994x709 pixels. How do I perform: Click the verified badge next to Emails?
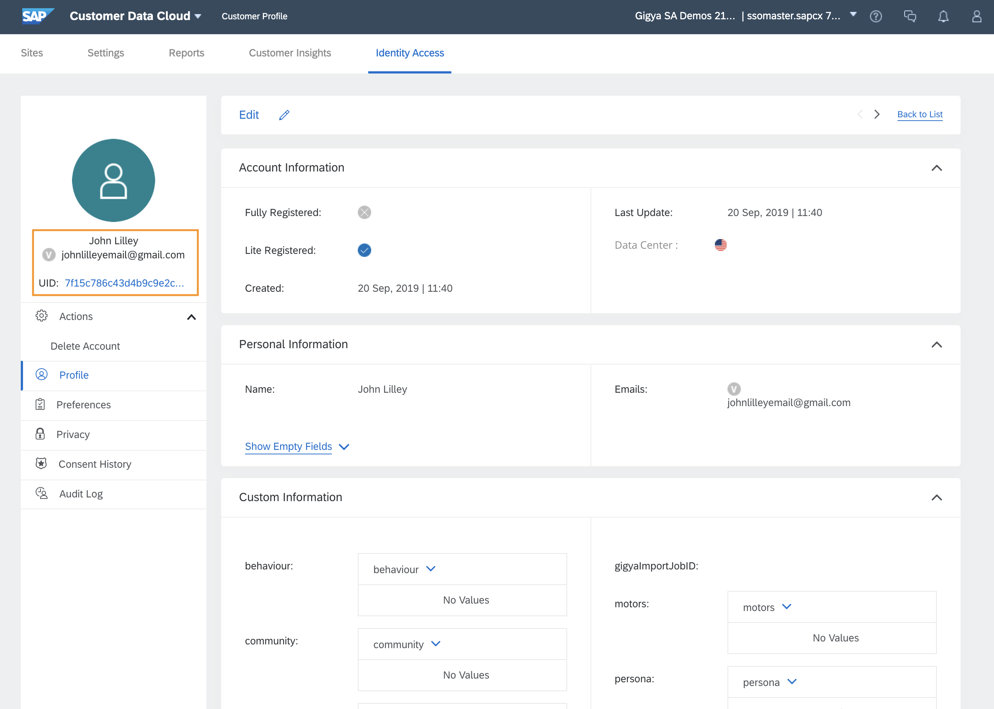[734, 389]
